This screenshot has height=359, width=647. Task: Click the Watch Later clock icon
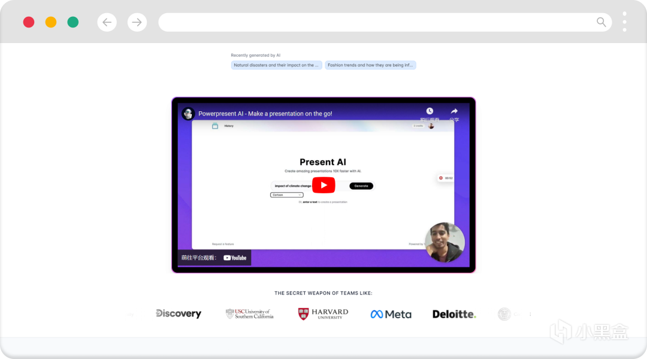pos(430,111)
